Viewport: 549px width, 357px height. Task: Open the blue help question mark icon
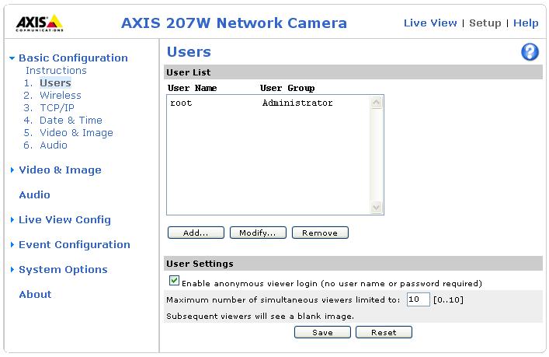(530, 52)
